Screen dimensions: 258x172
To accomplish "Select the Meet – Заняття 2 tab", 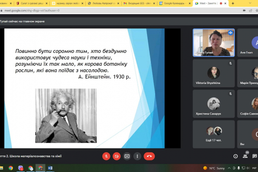I will pos(211,3).
